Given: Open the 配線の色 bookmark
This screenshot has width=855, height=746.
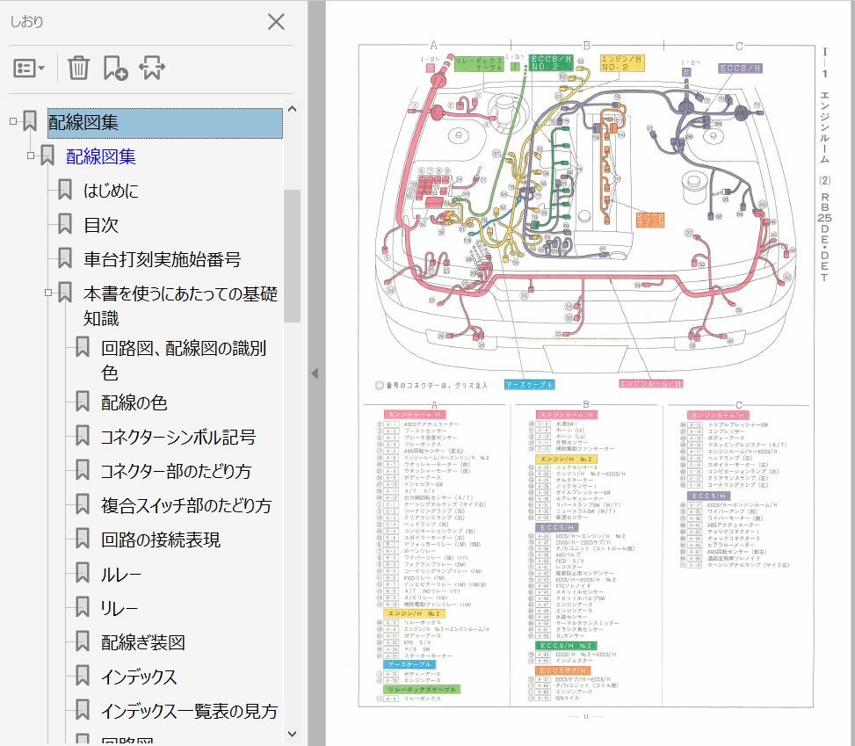Looking at the screenshot, I should coord(134,403).
